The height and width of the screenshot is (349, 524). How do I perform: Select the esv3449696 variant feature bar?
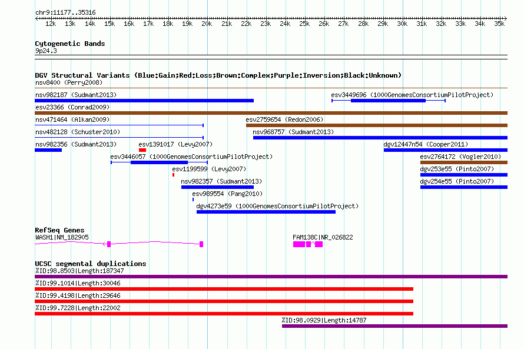click(x=389, y=101)
